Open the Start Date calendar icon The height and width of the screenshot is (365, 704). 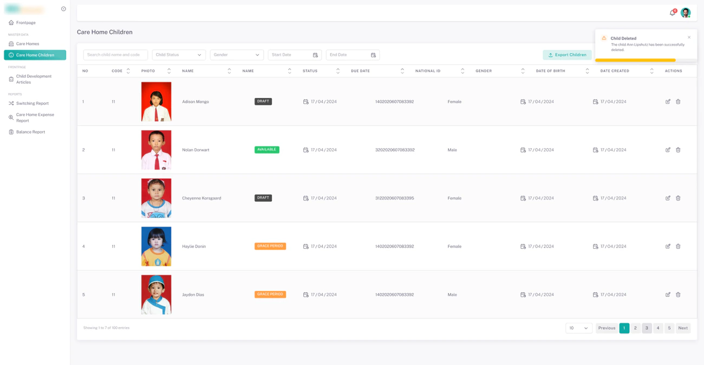click(315, 55)
